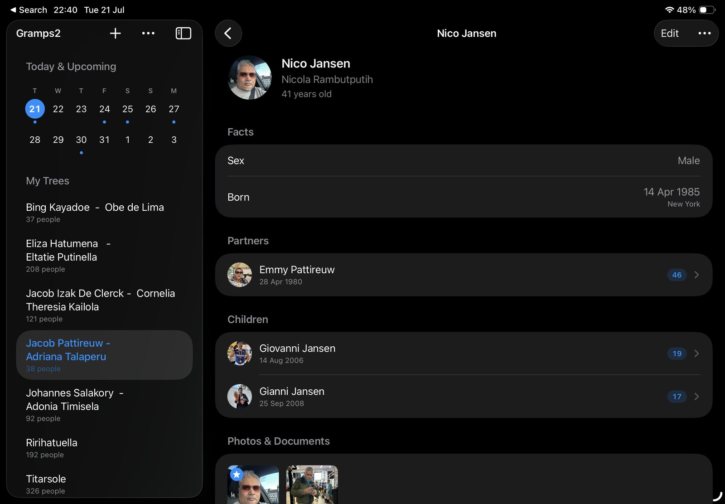Screen dimensions: 725x504
Task: Return to Search in the status bar
Action: [29, 10]
